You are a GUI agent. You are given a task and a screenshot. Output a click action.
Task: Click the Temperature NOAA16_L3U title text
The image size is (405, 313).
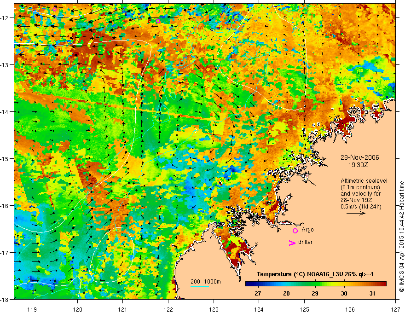(x=315, y=274)
